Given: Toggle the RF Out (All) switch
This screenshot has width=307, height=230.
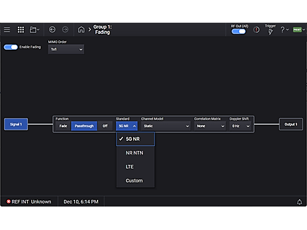Looking at the screenshot, I should click(238, 31).
